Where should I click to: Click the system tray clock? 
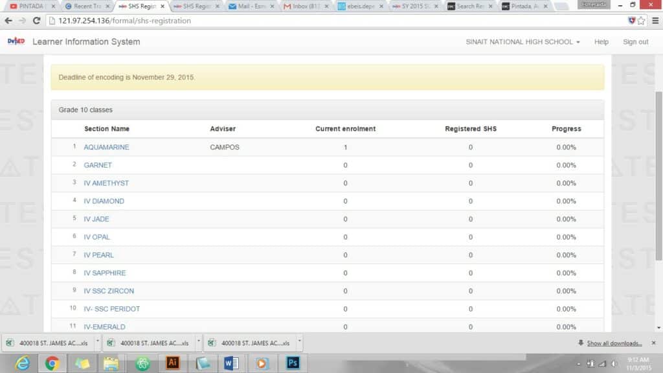[x=638, y=364]
